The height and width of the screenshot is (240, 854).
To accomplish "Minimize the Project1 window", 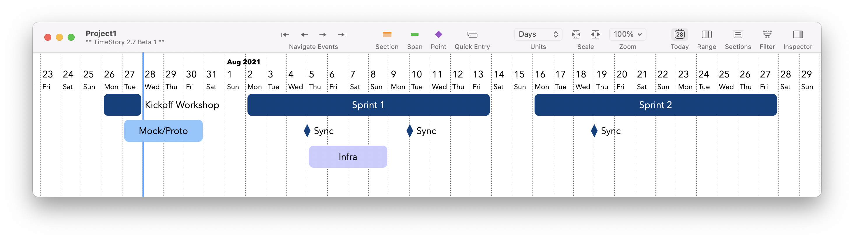I will pyautogui.click(x=59, y=37).
